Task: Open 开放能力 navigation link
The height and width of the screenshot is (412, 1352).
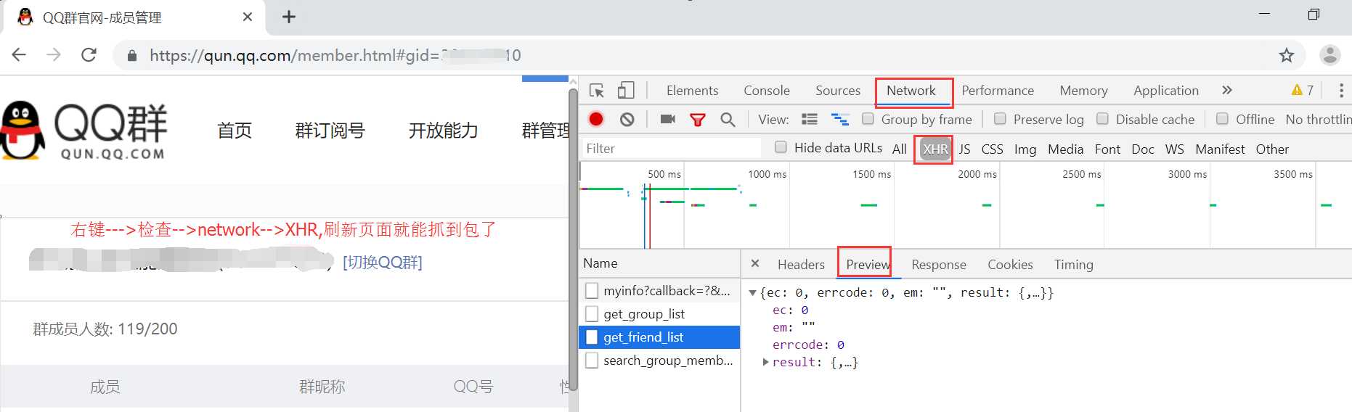Action: click(x=443, y=131)
